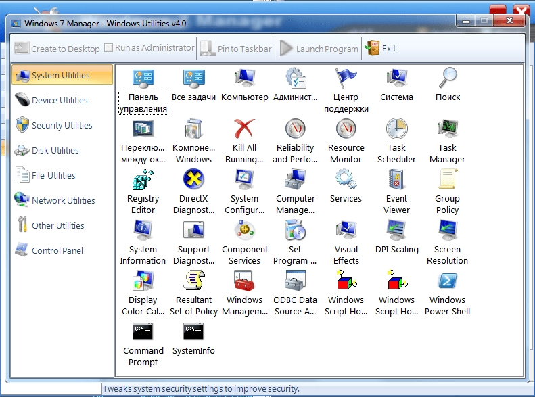535x397 pixels.
Task: Switch to System Utilities category
Action: tap(62, 75)
